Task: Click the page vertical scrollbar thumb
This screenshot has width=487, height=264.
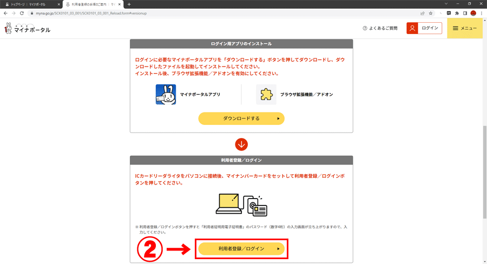Action: (x=484, y=173)
